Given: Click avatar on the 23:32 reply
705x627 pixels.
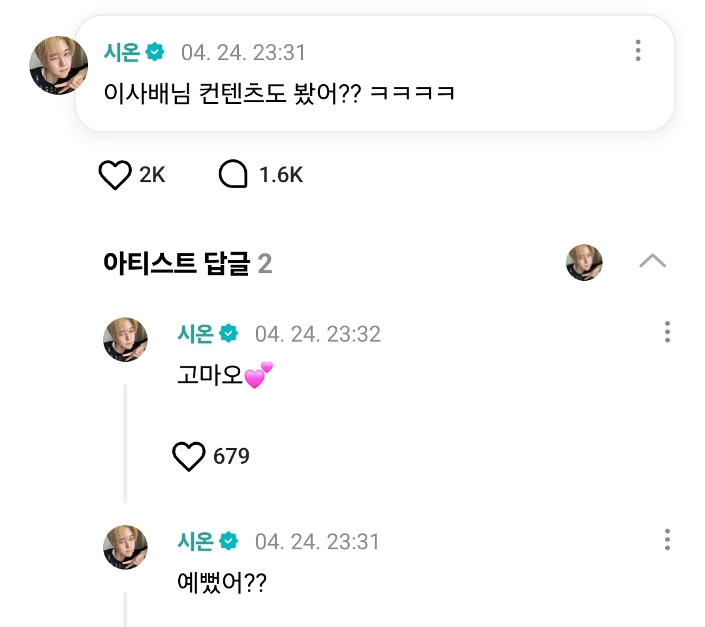Looking at the screenshot, I should (x=125, y=340).
